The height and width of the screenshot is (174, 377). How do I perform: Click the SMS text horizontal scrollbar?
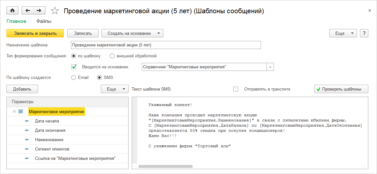(166, 166)
